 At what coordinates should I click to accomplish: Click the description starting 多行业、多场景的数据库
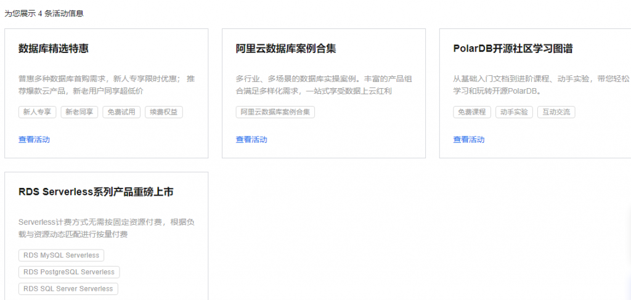[x=324, y=85]
